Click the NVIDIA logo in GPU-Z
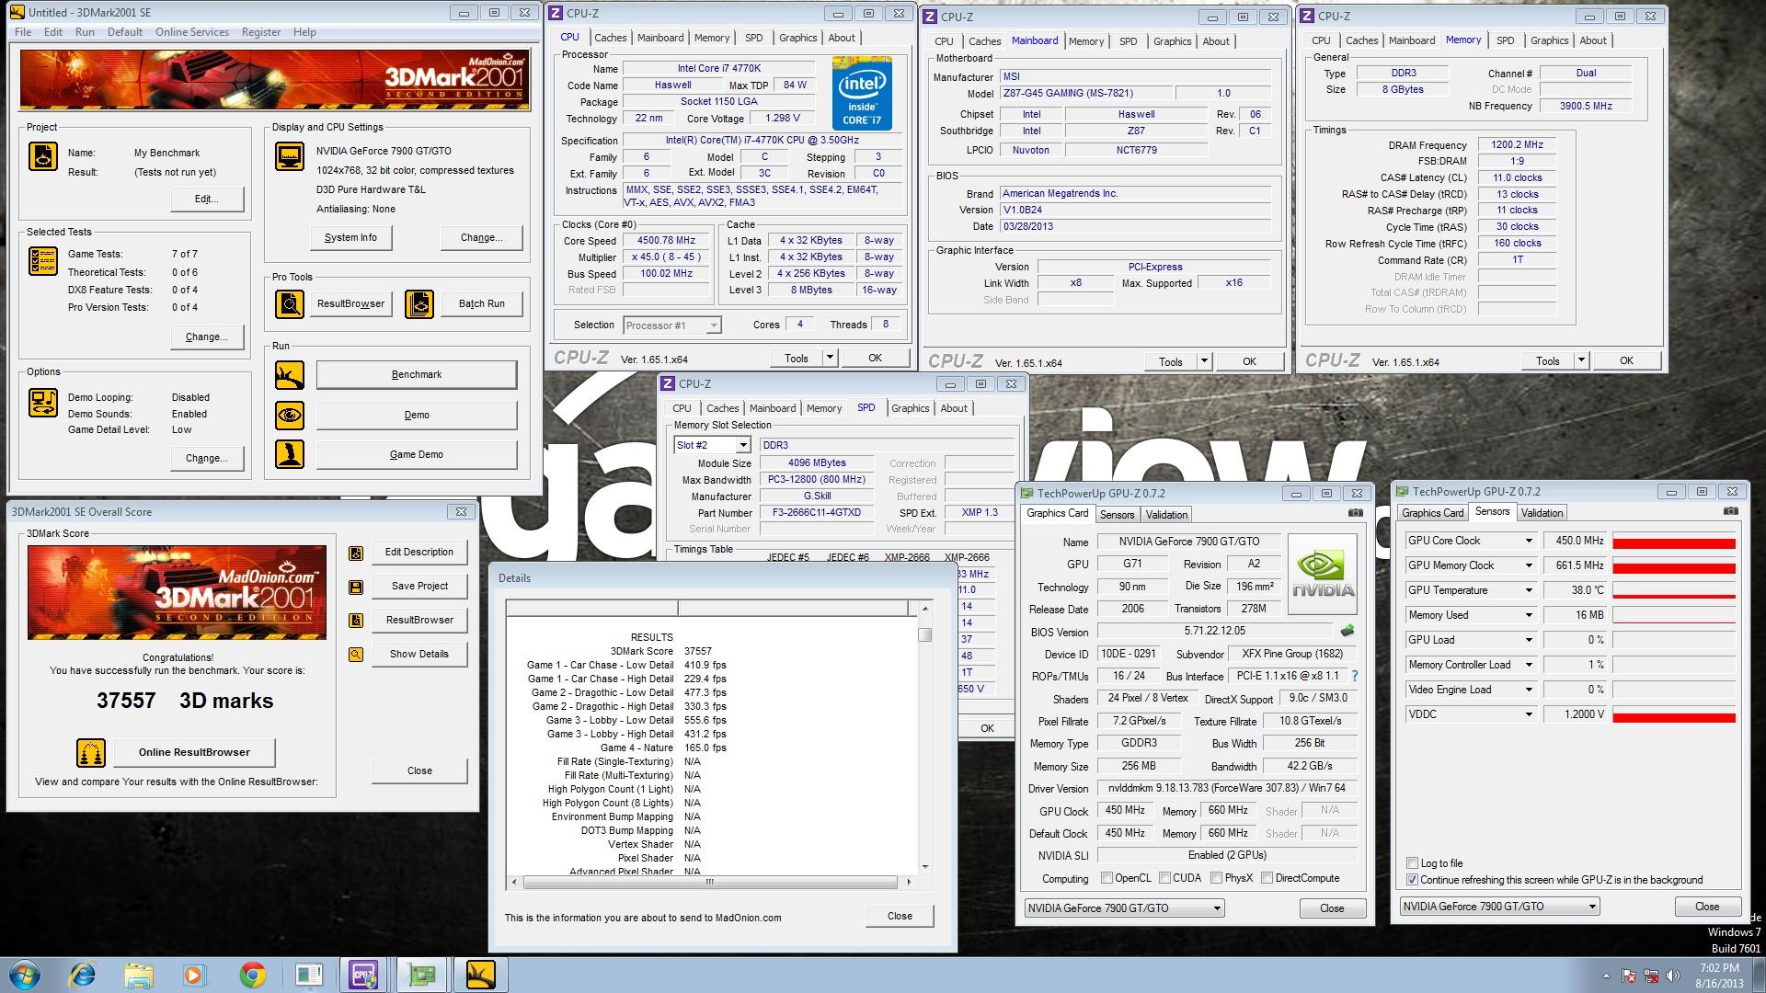1766x993 pixels. point(1323,575)
